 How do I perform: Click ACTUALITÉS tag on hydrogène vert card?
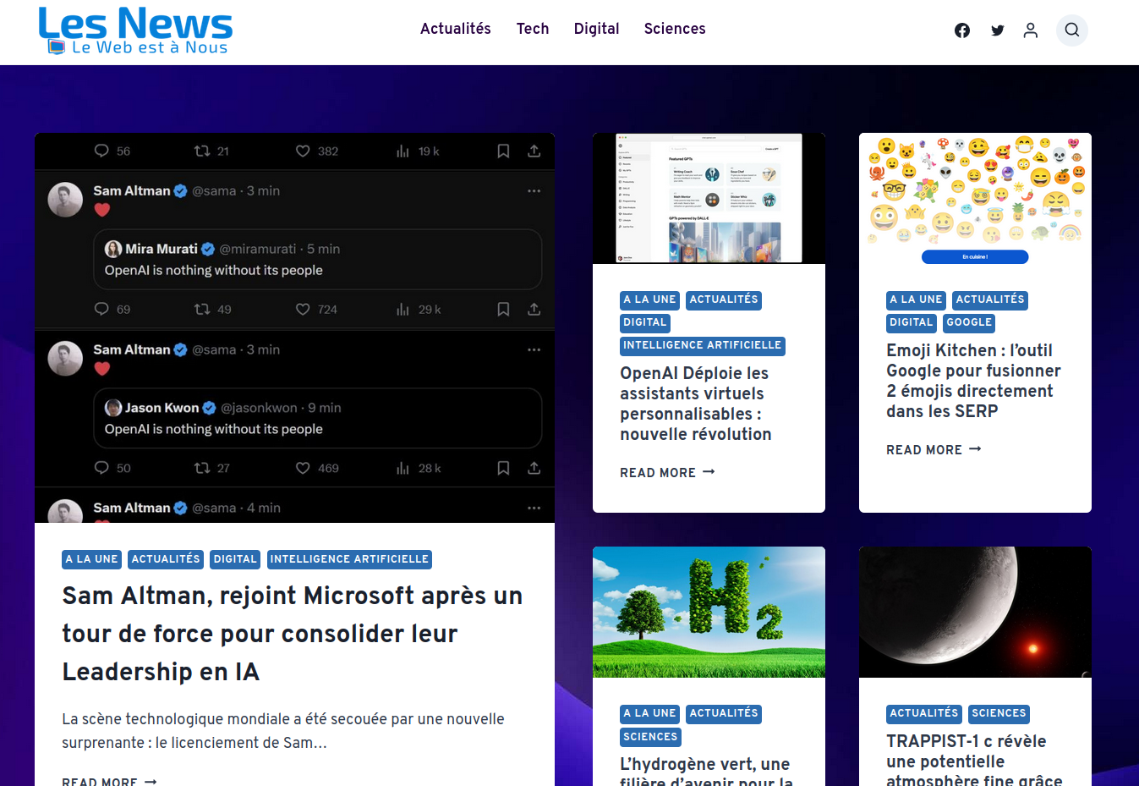coord(724,713)
